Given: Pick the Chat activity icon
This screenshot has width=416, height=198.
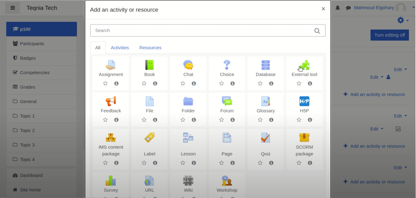Looking at the screenshot, I should tap(188, 65).
